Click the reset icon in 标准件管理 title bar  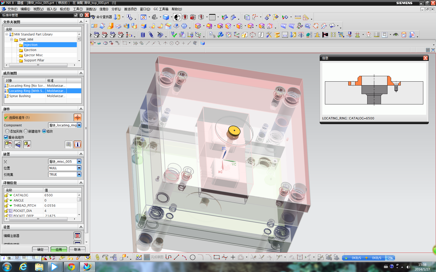pyautogui.click(x=76, y=15)
